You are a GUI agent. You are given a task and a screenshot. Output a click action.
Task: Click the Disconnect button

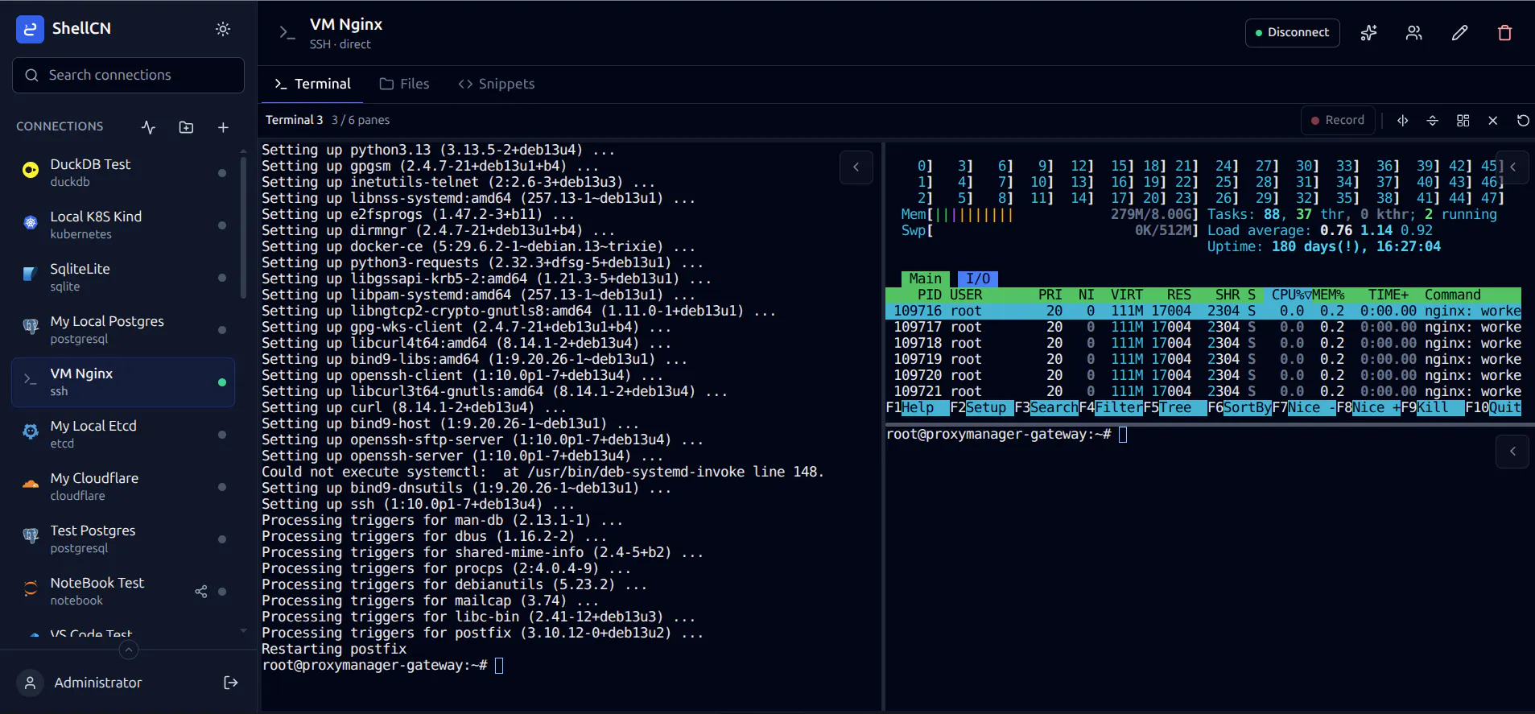[x=1292, y=33]
